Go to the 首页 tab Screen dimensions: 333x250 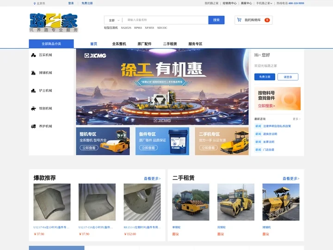(x=93, y=44)
